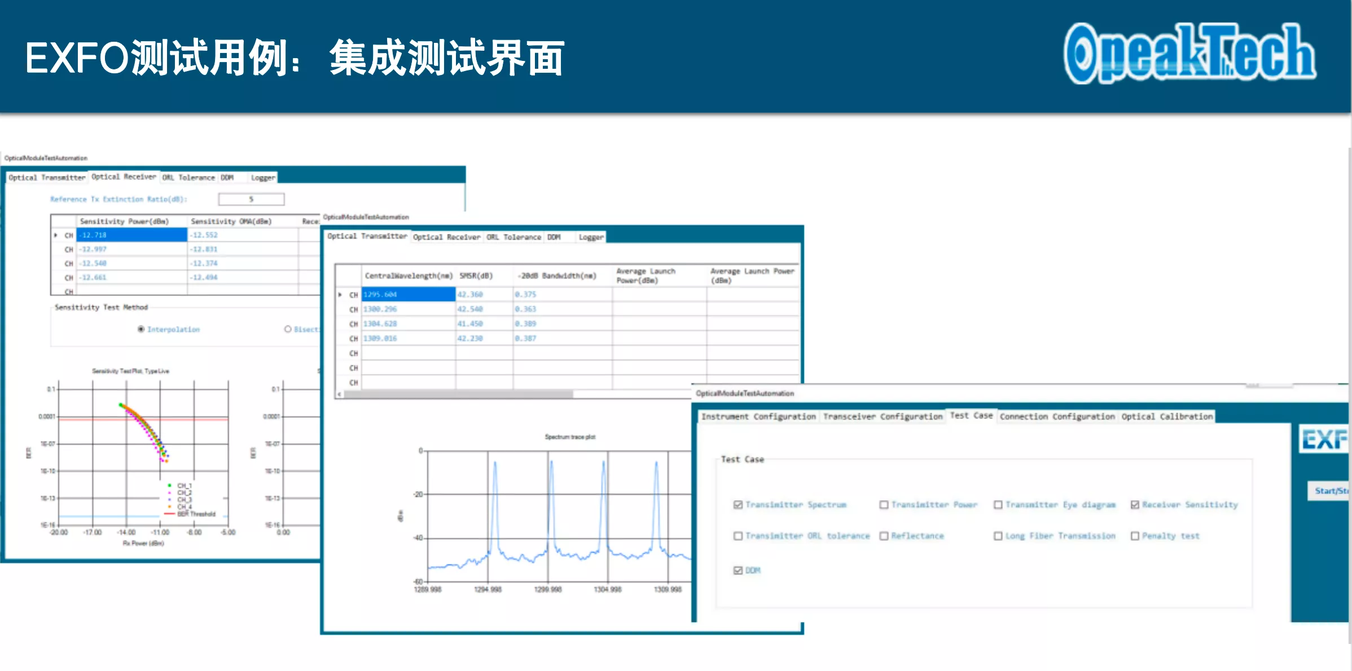Select the Interpolation radio button

pos(141,329)
